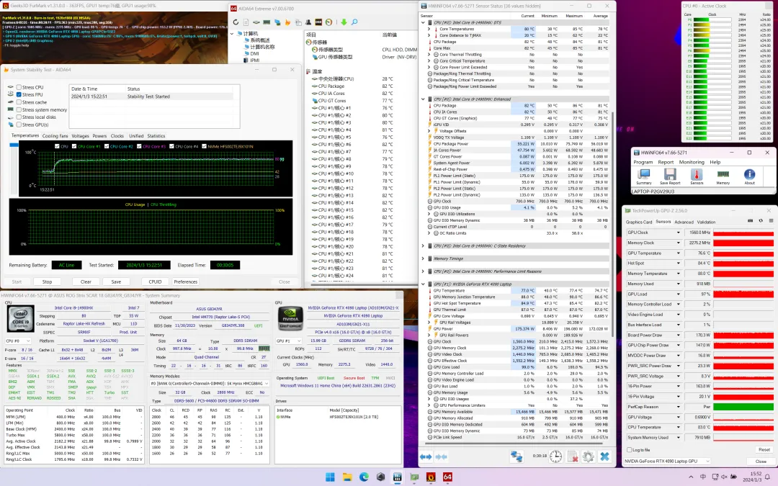Toggle the NVMe graph checkbox
778x486 pixels.
205,146
